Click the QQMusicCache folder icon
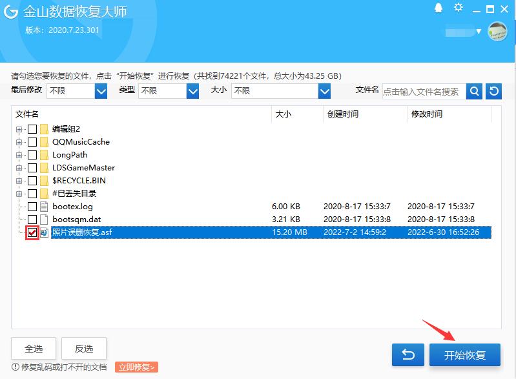This screenshot has height=379, width=516. tap(44, 142)
